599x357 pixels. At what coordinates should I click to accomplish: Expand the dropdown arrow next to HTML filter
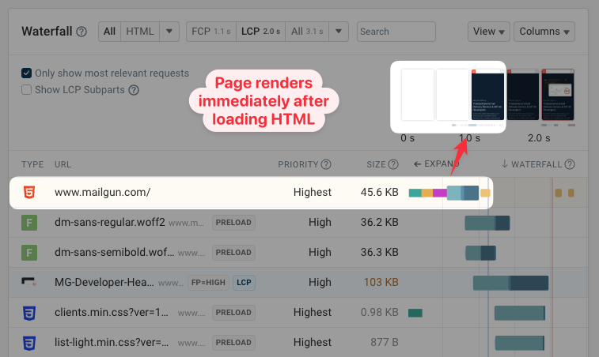169,32
